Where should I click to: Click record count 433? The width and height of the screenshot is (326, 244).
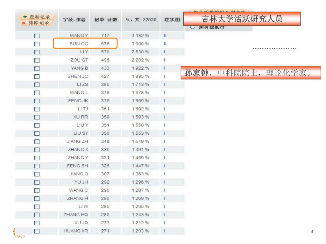(105, 68)
